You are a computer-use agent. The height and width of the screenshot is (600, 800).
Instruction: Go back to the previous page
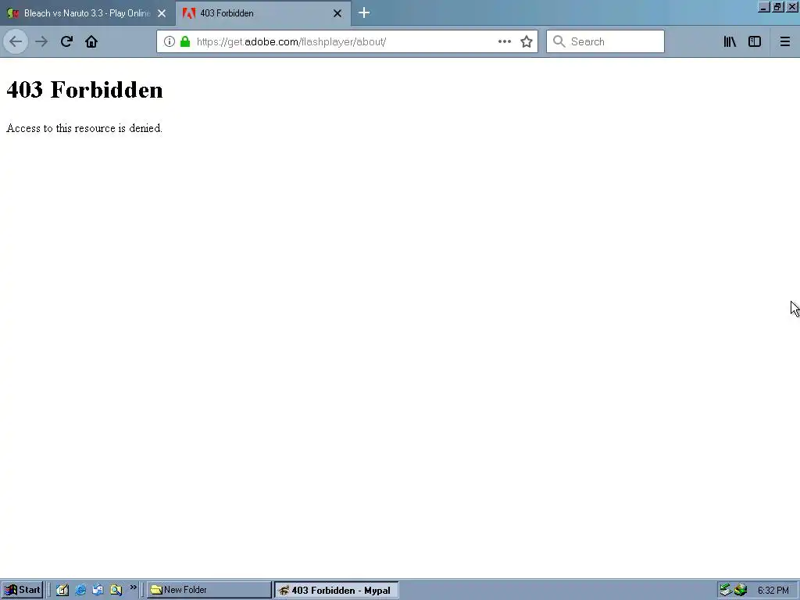click(x=16, y=41)
